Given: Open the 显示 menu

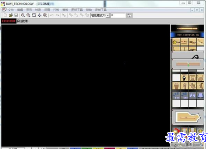Looking at the screenshot, I should click(29, 10).
